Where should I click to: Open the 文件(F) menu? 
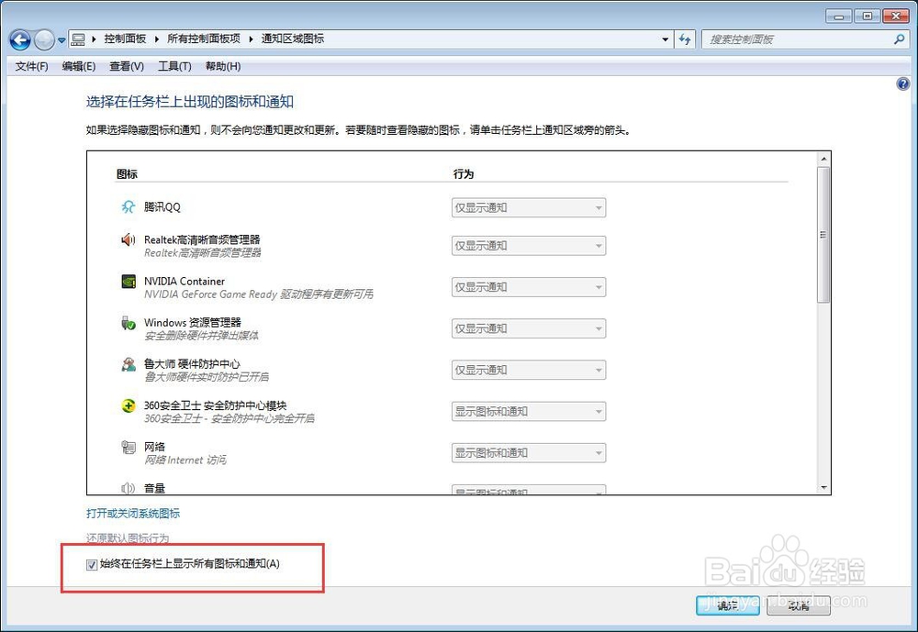31,67
